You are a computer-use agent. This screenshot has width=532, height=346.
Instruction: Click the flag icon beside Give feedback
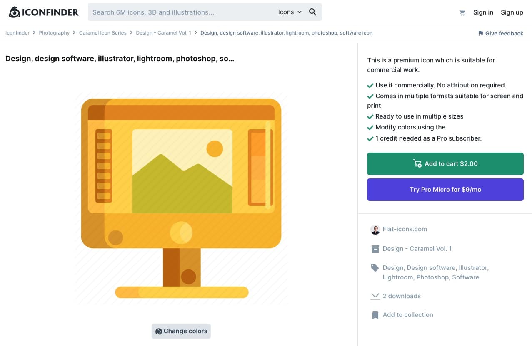point(480,33)
